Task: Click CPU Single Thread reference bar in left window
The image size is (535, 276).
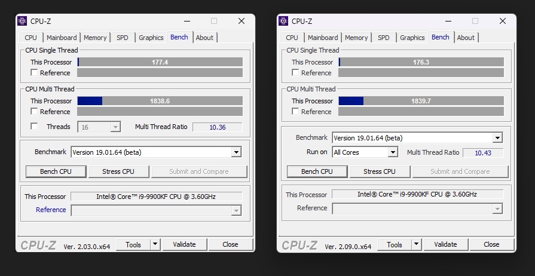Action: (160, 73)
